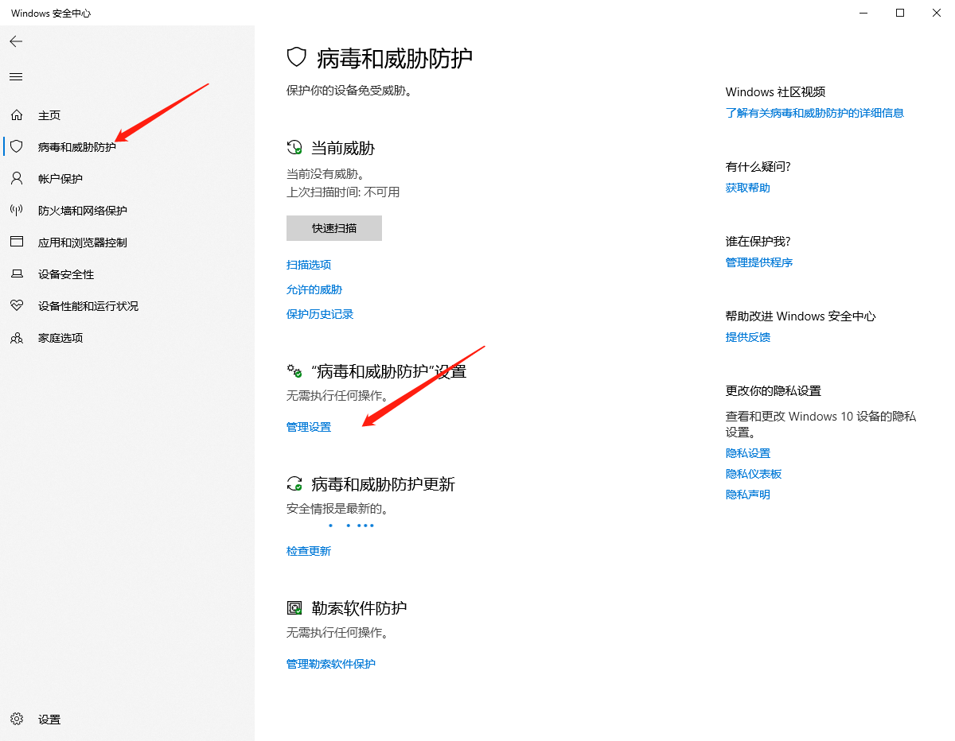955x741 pixels.
Task: Click the 病毒和威胁防护 page title
Action: pos(395,57)
